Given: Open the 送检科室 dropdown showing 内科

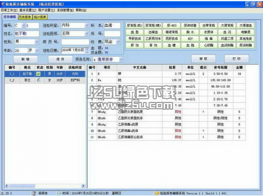Looking at the screenshot, I should (x=87, y=25).
